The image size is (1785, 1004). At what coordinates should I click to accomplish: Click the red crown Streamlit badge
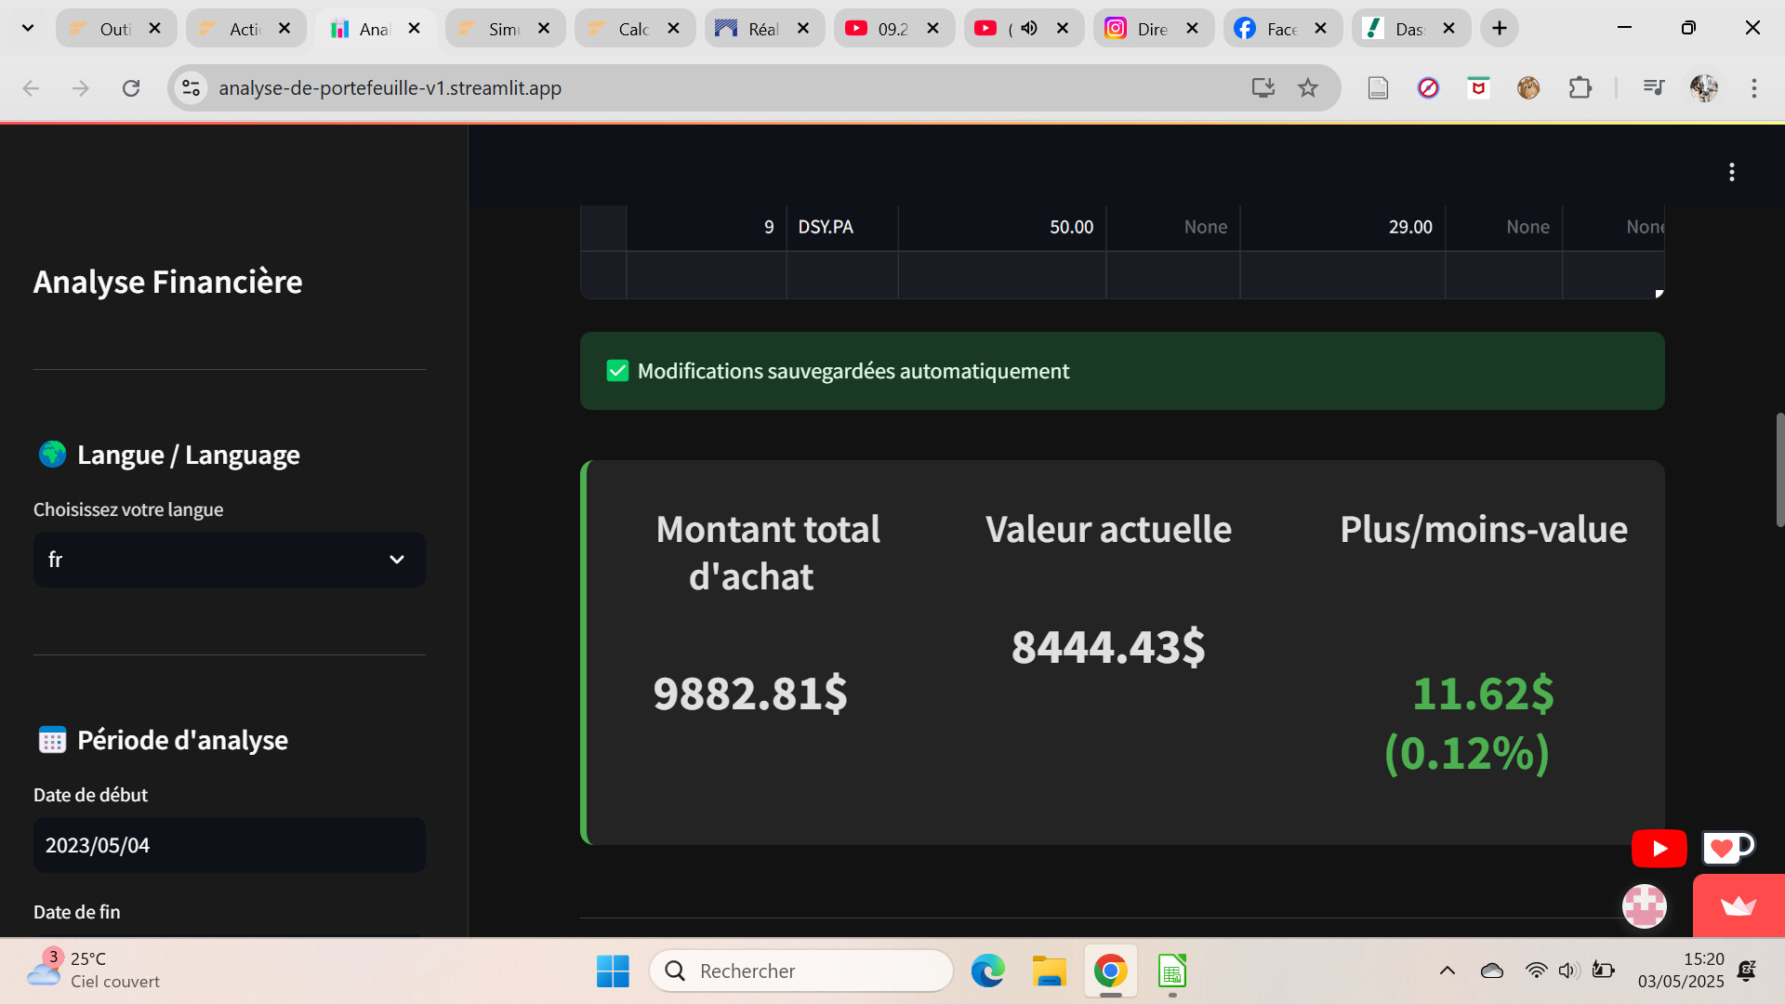(x=1738, y=906)
